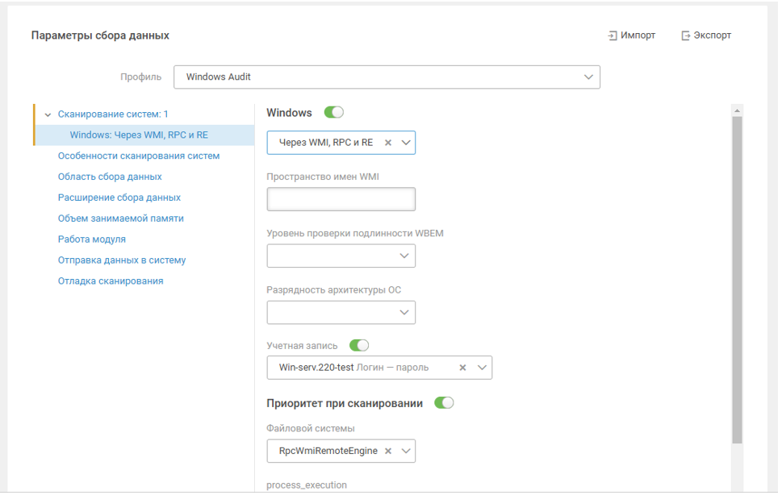Click the Импорт icon
This screenshot has height=495, width=782.
613,35
